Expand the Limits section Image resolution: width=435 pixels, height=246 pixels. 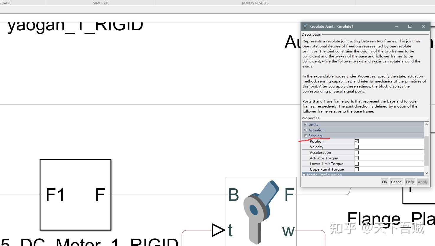tap(306, 124)
